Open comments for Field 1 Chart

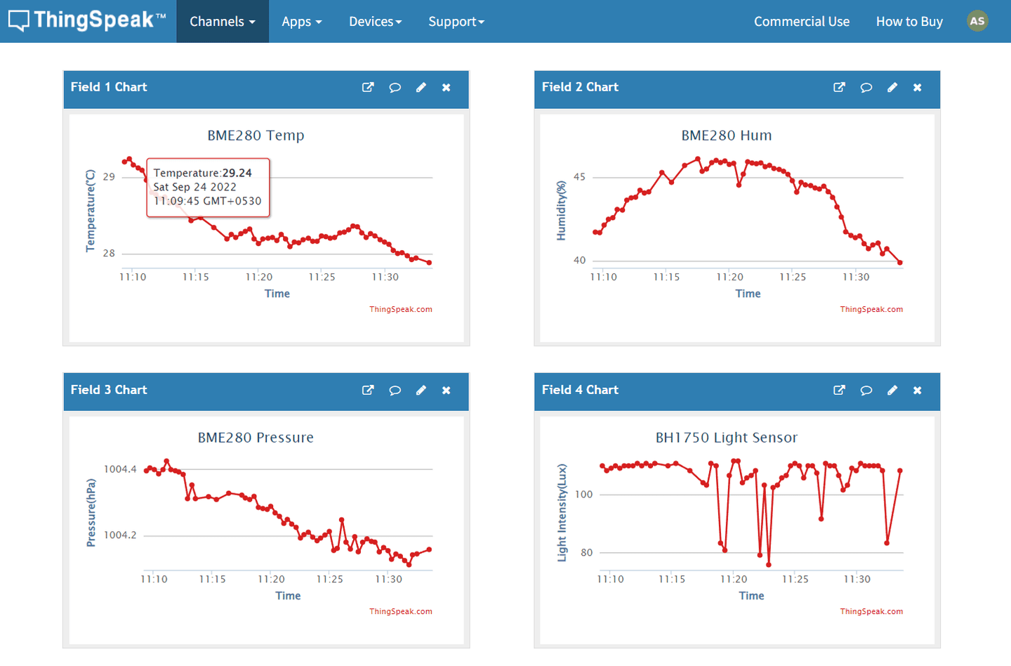point(395,87)
